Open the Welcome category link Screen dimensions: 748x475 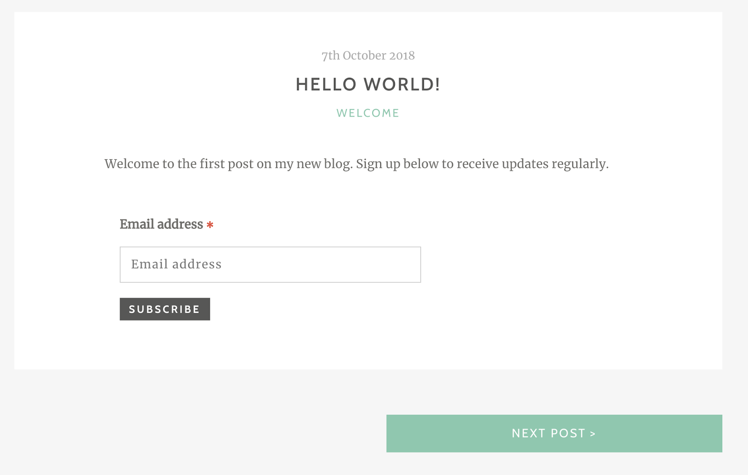click(x=368, y=113)
